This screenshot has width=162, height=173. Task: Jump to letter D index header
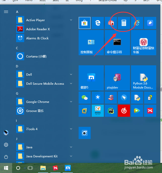click(17, 66)
